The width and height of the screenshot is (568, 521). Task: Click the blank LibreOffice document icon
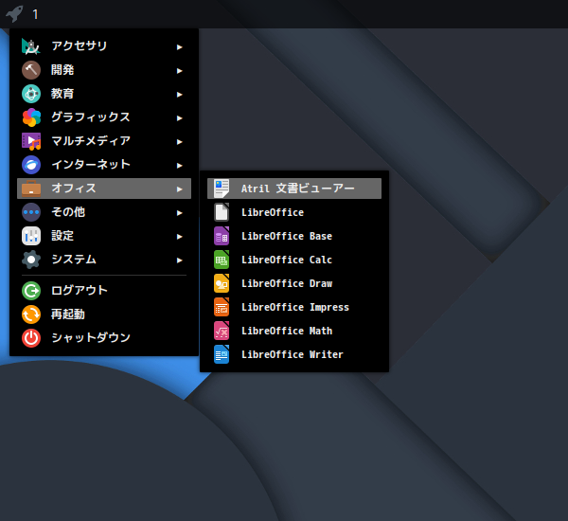click(x=222, y=212)
